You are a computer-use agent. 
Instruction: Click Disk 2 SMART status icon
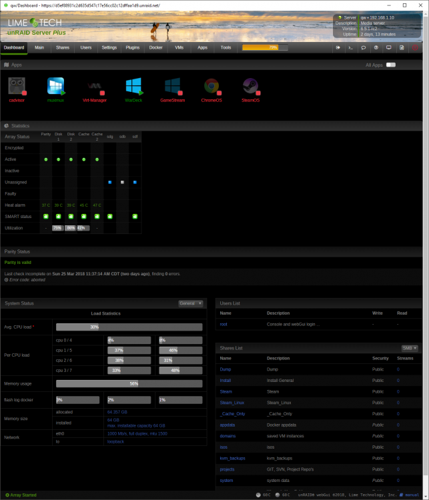[71, 217]
